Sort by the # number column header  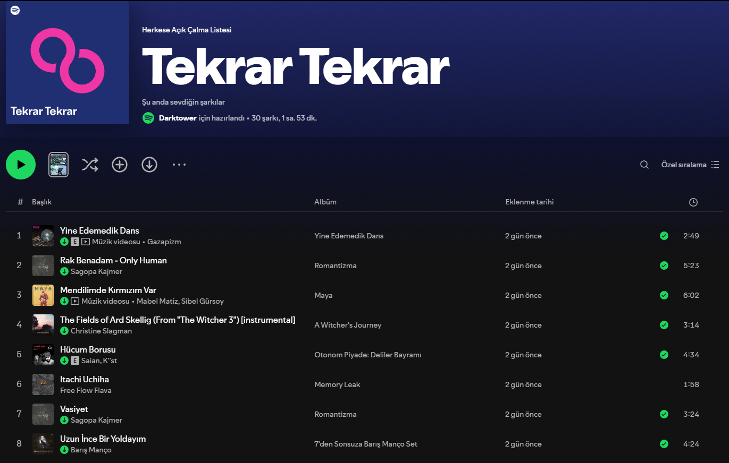pos(20,202)
